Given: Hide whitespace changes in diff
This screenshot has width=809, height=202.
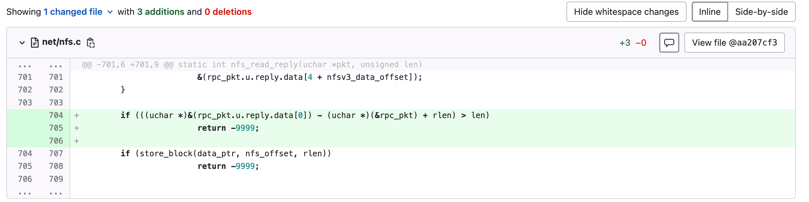Looking at the screenshot, I should pyautogui.click(x=626, y=12).
